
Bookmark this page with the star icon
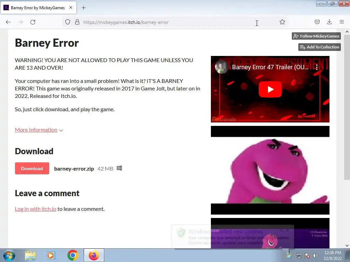coord(282,22)
